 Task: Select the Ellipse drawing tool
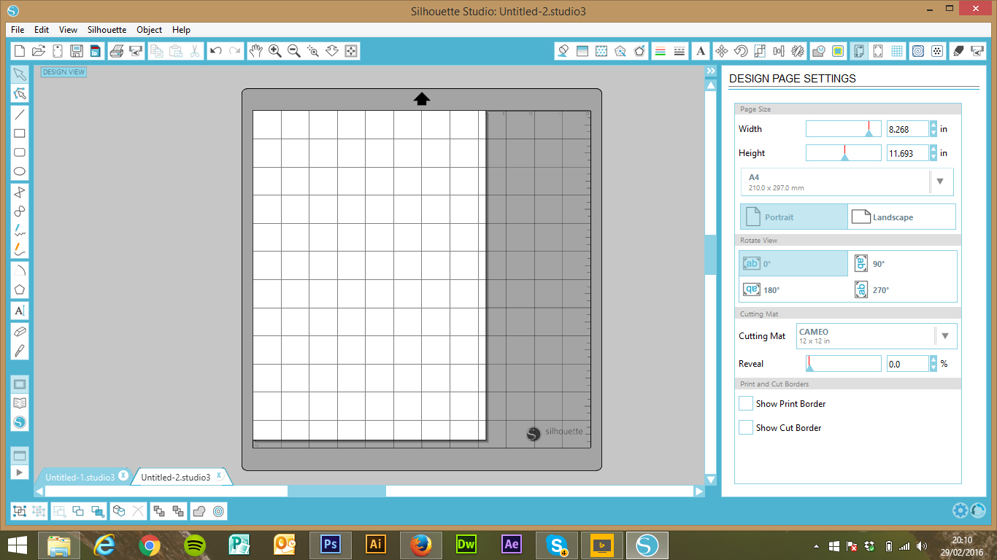pos(20,171)
